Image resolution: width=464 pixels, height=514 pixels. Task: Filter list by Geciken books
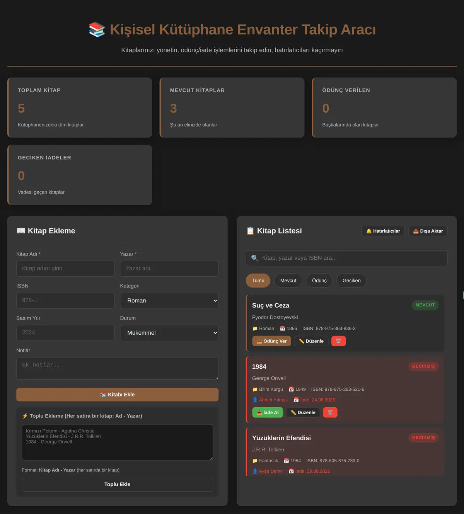351,281
